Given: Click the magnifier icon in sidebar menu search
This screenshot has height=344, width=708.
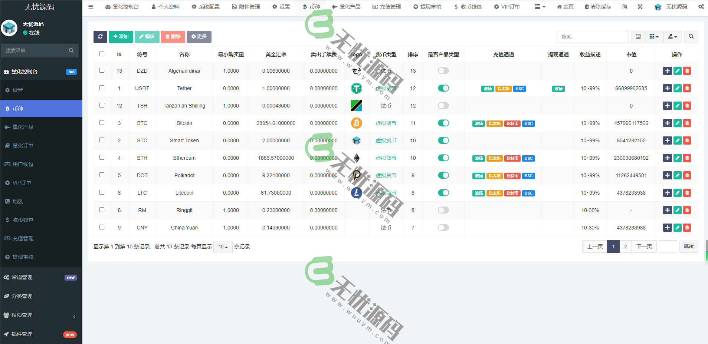Looking at the screenshot, I should click(71, 50).
